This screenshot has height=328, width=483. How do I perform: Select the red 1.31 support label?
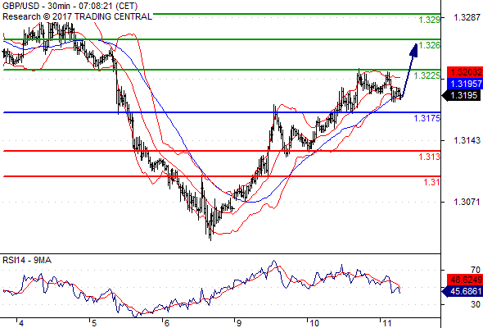pos(432,182)
